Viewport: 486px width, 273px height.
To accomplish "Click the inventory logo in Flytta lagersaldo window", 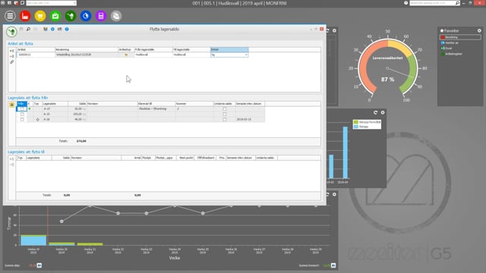I will click(12, 32).
